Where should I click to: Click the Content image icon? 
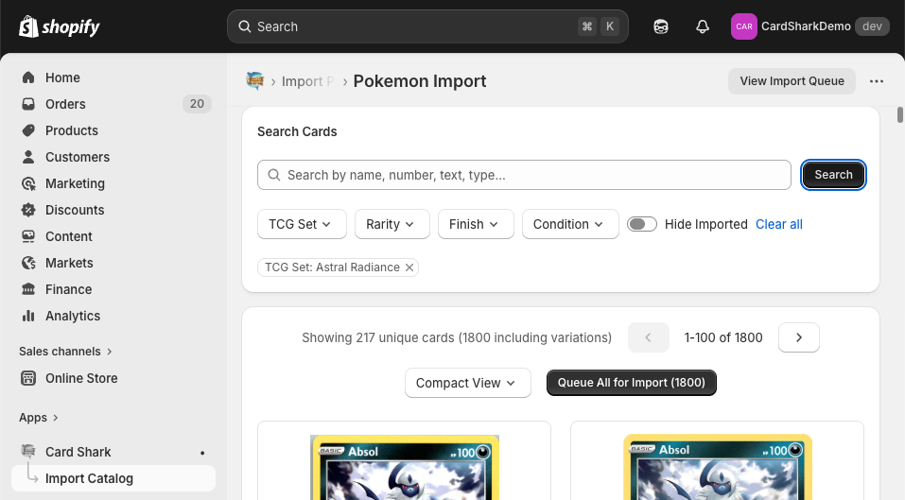28,237
